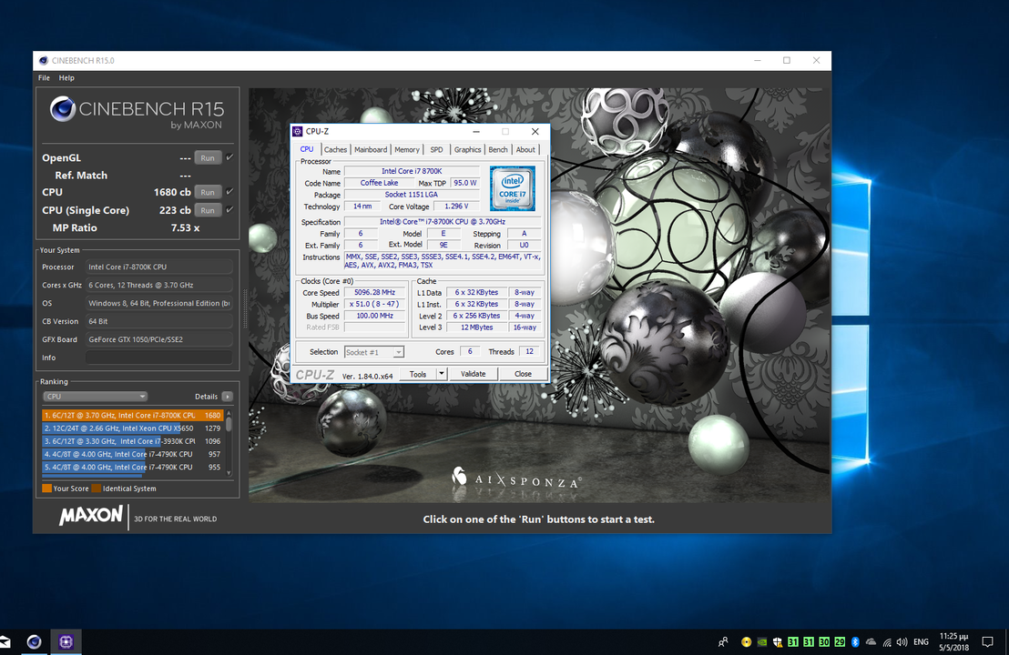Select ranking entry i7-4790K score 955
The image size is (1009, 655).
tap(133, 468)
